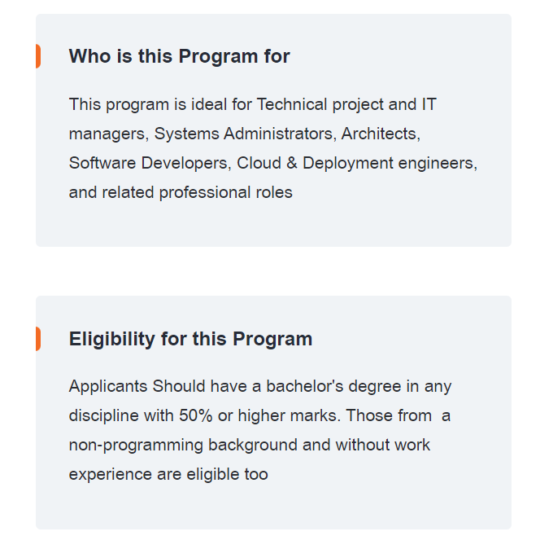This screenshot has height=549, width=540.
Task: Click the "Those from a" sentence beginning
Action: (x=398, y=415)
